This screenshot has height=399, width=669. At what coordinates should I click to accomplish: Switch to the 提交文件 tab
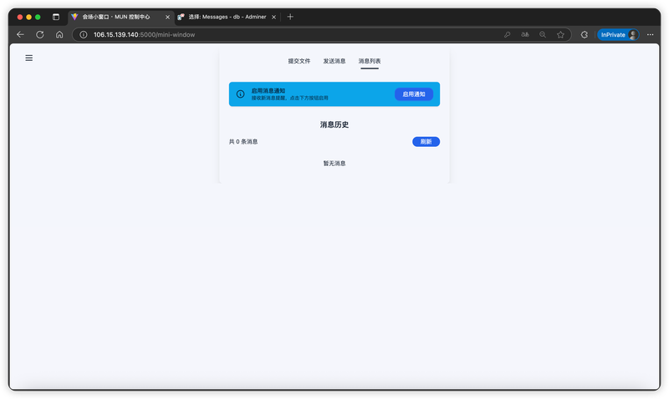(299, 61)
